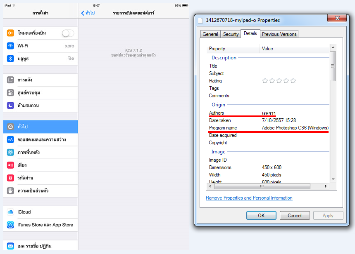Click the Date acquired property row

pos(268,135)
